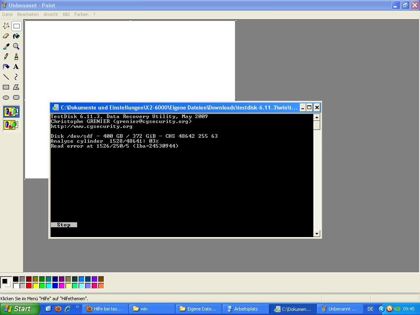
Task: Click the Show Desktop quick launch icon
Action: click(x=48, y=309)
